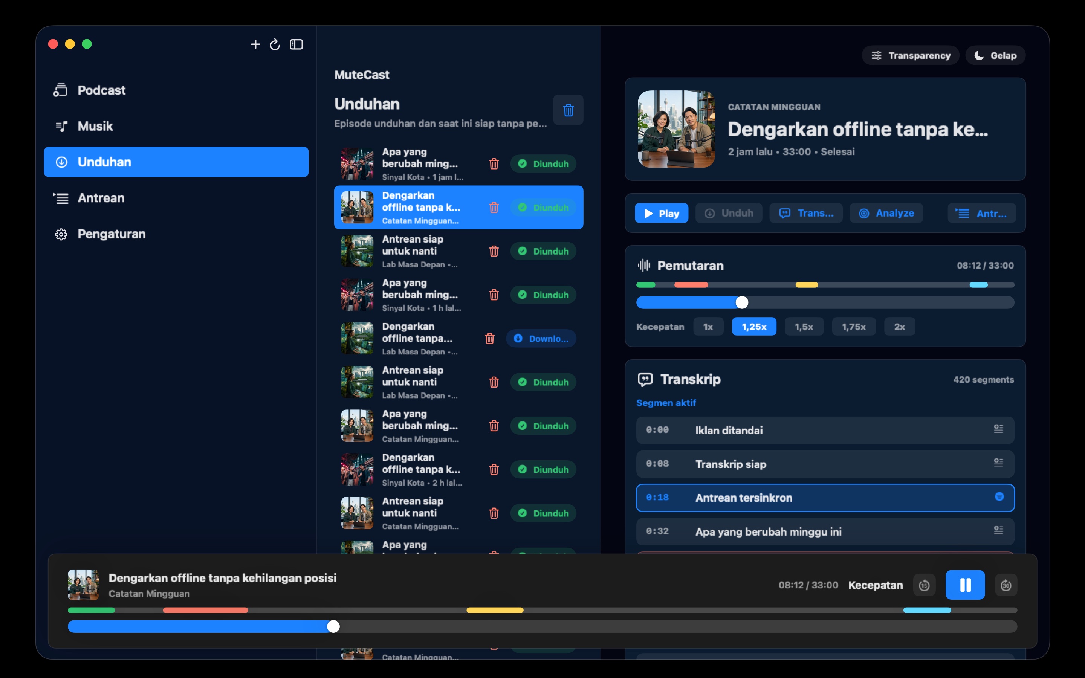Open first episode thumbnail for 'Apa yang berubah'

click(357, 164)
